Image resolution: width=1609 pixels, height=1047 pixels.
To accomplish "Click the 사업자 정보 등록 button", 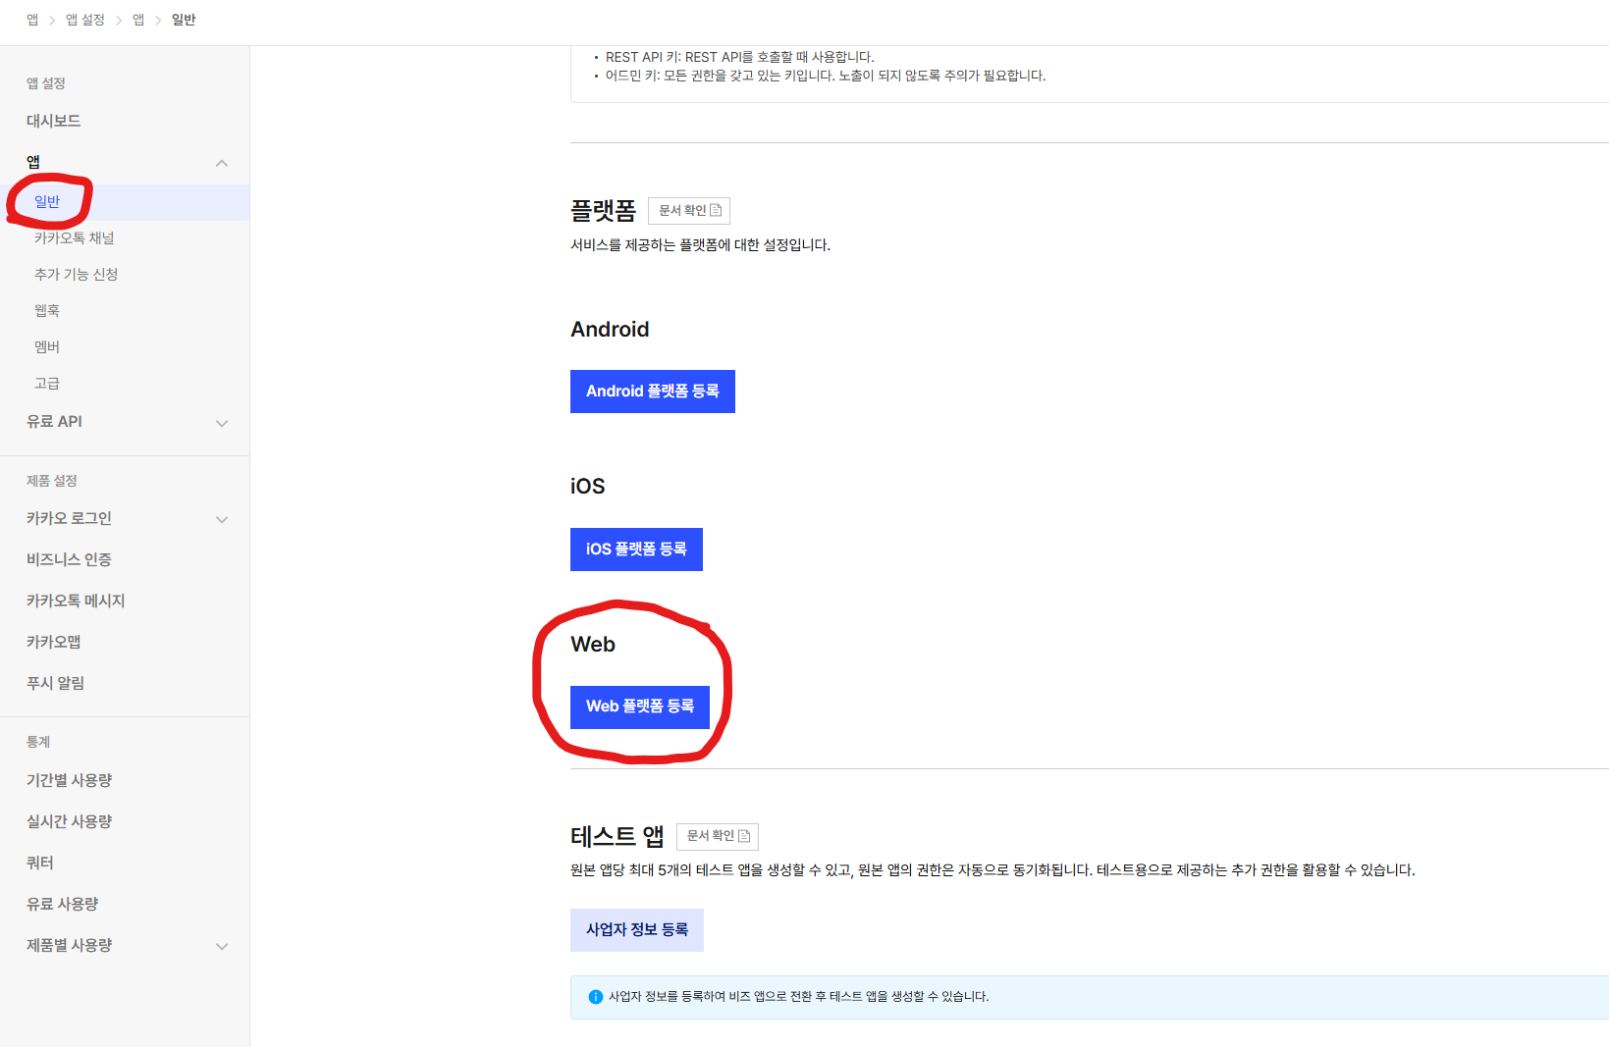I will (x=637, y=930).
